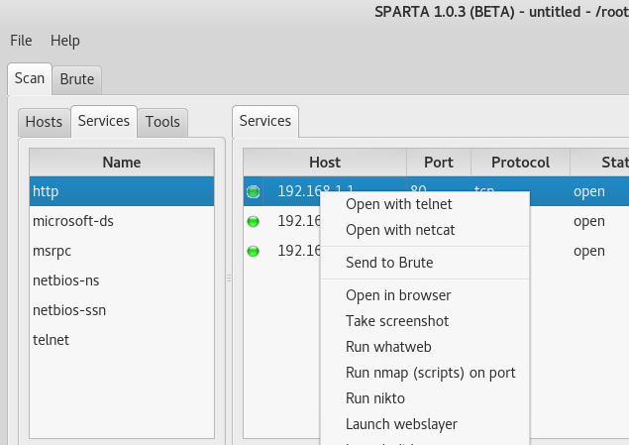Click the Port column header
The height and width of the screenshot is (445, 629).
point(439,163)
